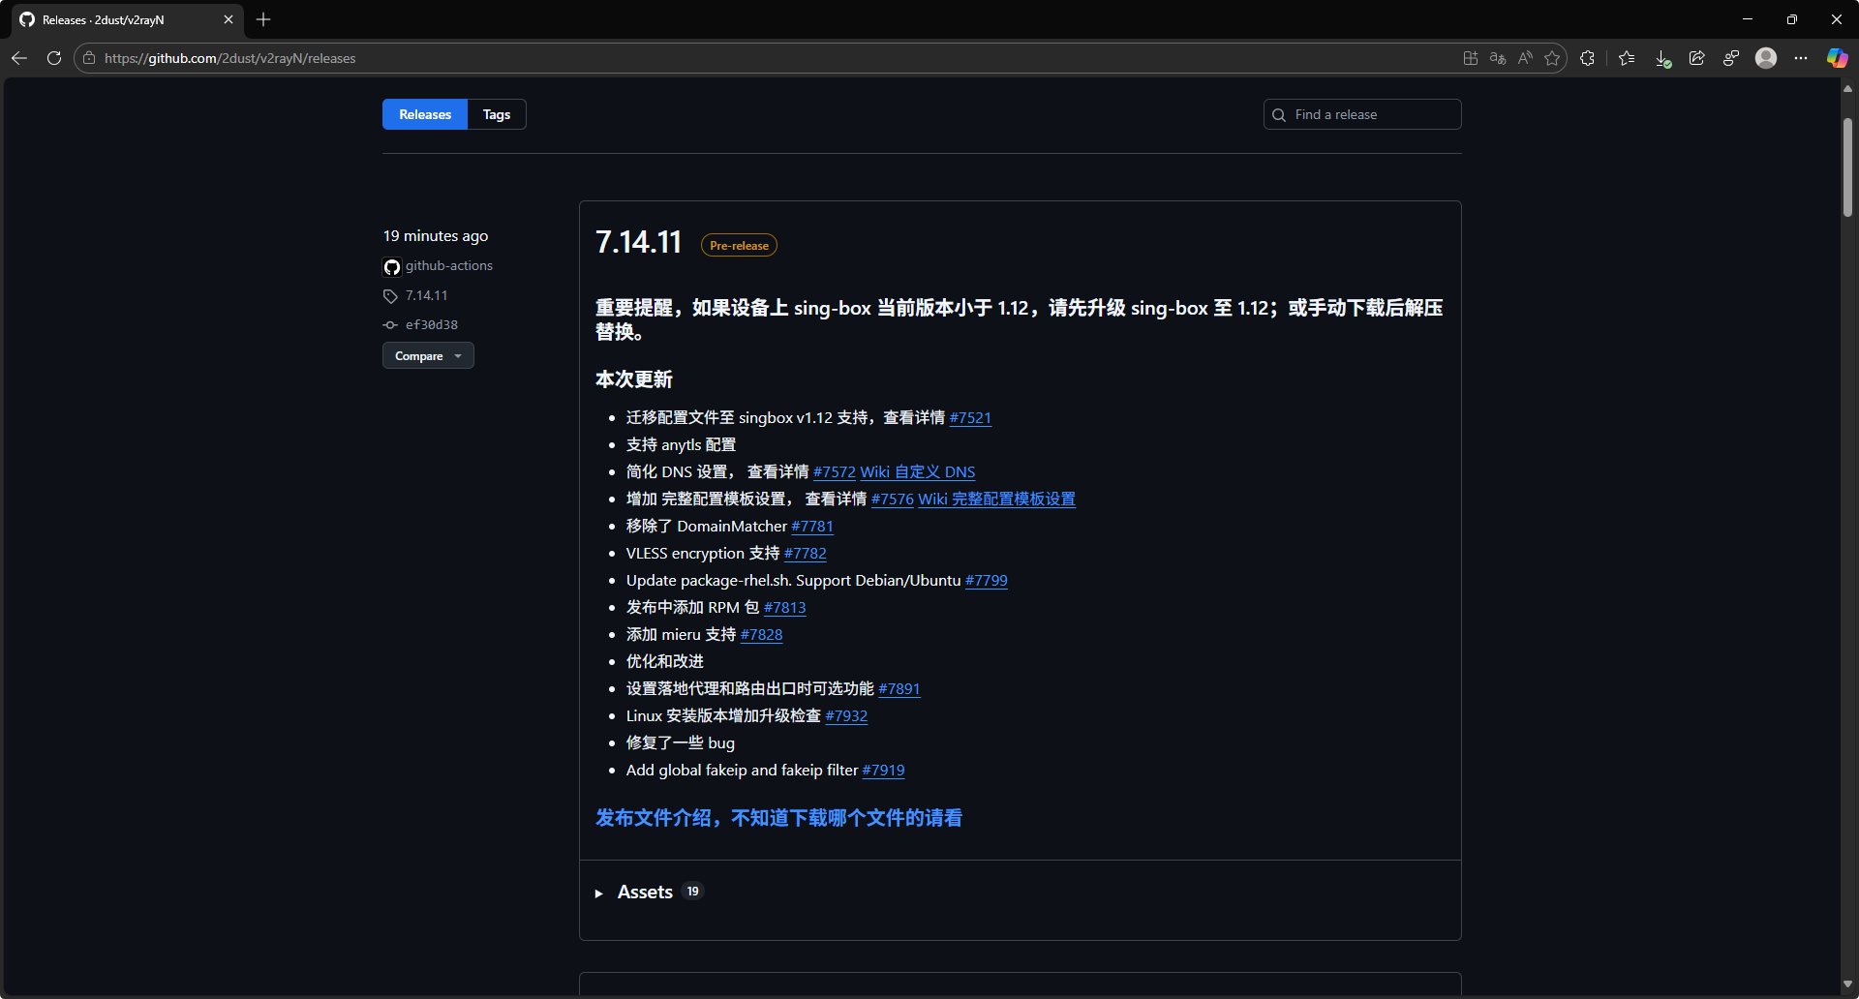Click the Read aloud icon

coord(1525,58)
